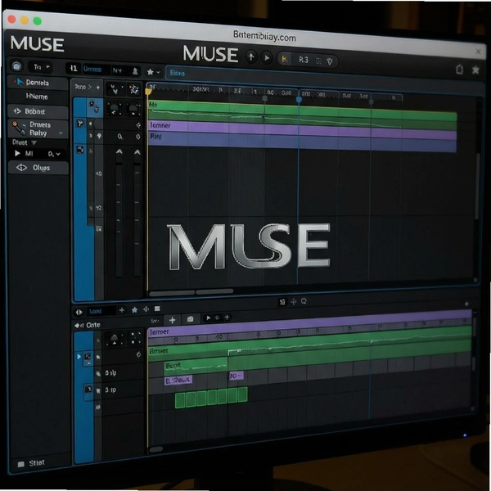This screenshot has width=491, height=491.
Task: Click 'Stiat' at the bottom of the sidebar
Action: tap(32, 463)
